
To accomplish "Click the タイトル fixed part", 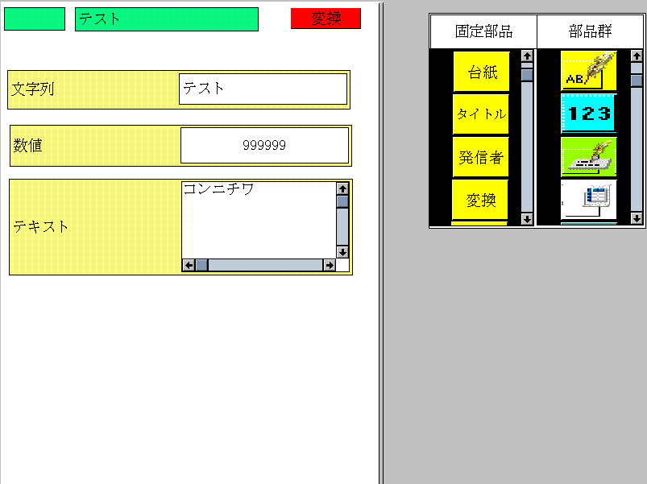I will [481, 114].
